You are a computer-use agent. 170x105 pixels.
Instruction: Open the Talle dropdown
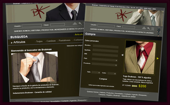(x=96, y=72)
